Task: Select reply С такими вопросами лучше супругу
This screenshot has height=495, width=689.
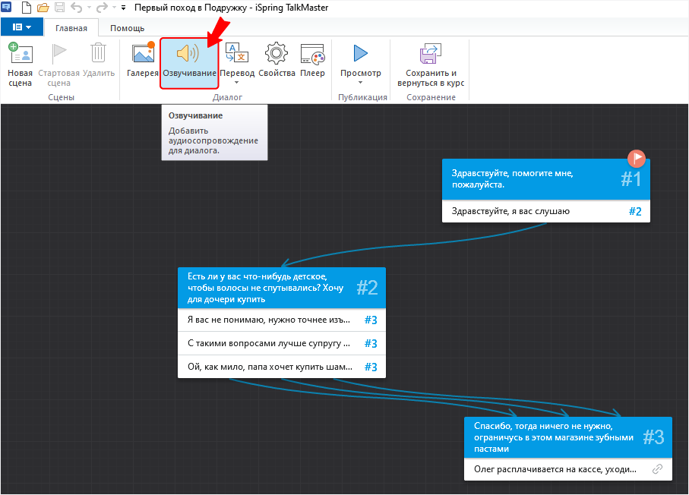Action: [282, 343]
